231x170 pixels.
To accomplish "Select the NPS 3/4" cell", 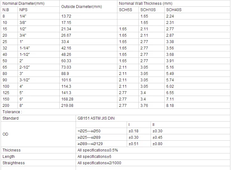I will [39, 35].
